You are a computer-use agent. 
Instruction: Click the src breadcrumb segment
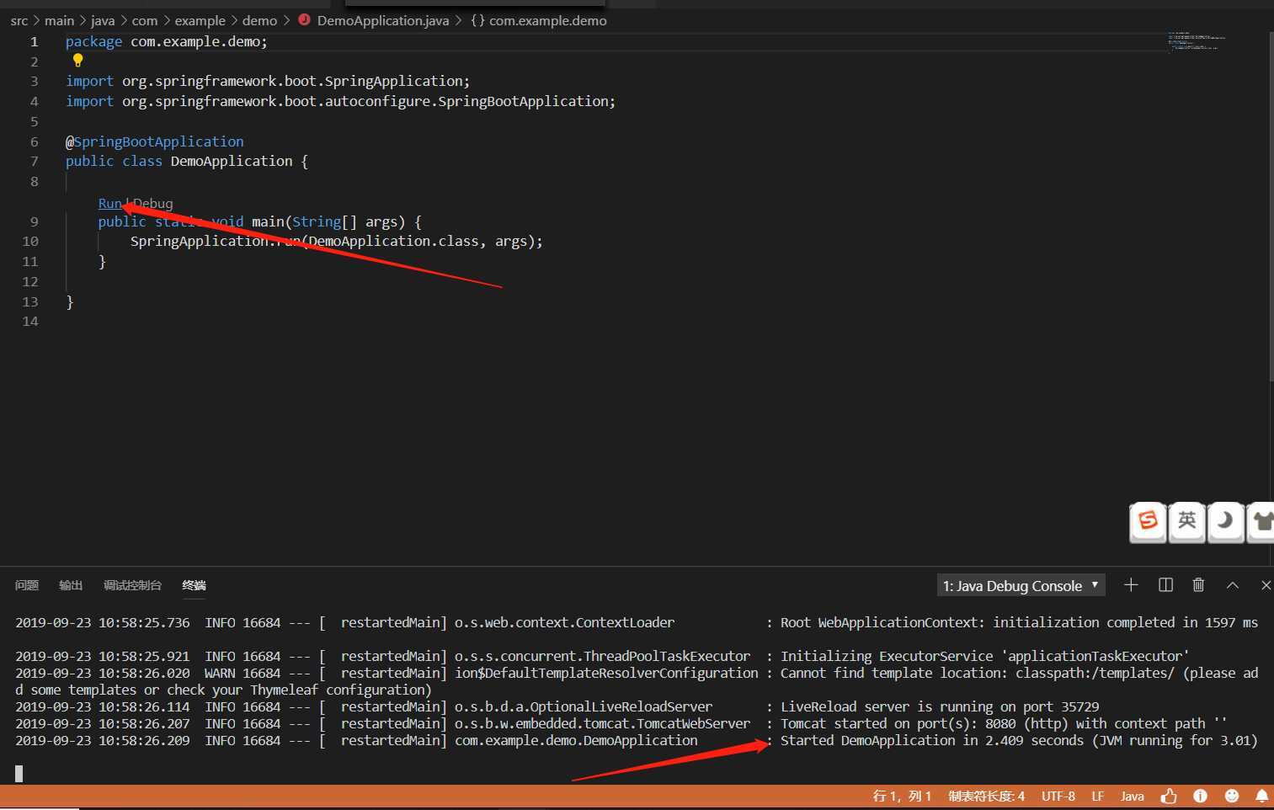pos(19,20)
